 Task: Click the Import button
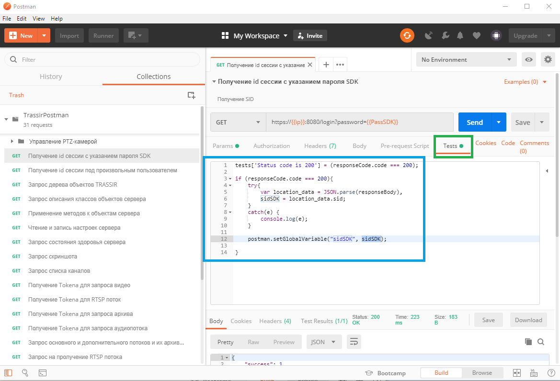click(x=69, y=36)
